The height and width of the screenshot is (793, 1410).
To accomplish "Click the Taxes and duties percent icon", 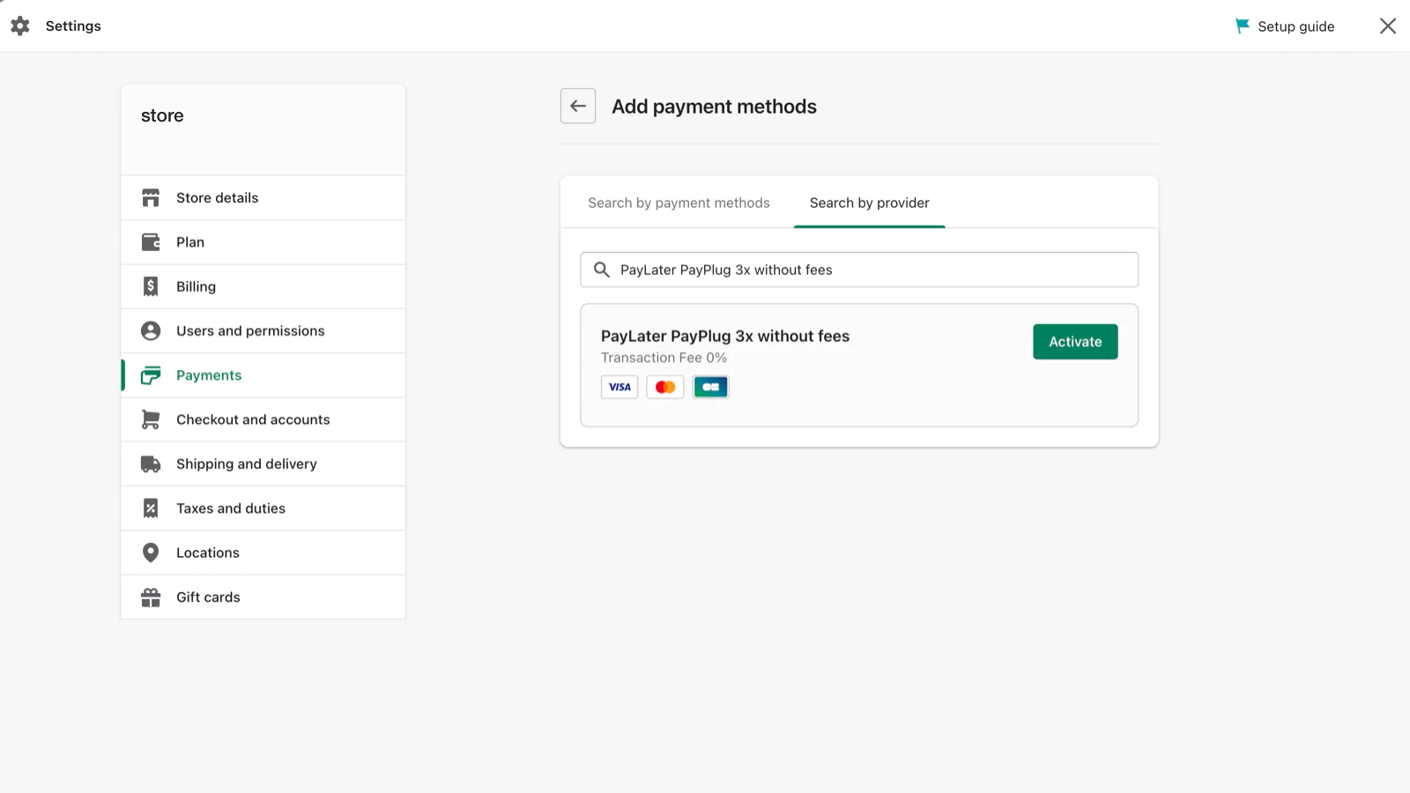I will point(151,508).
